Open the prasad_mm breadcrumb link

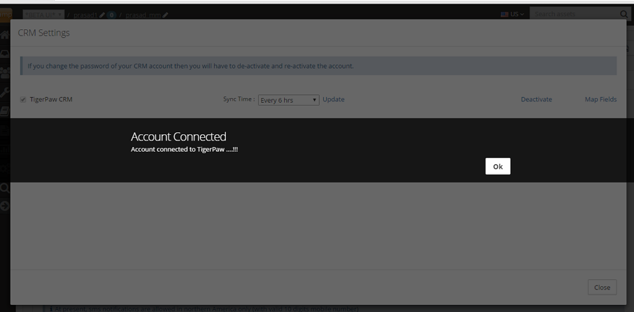pyautogui.click(x=143, y=15)
